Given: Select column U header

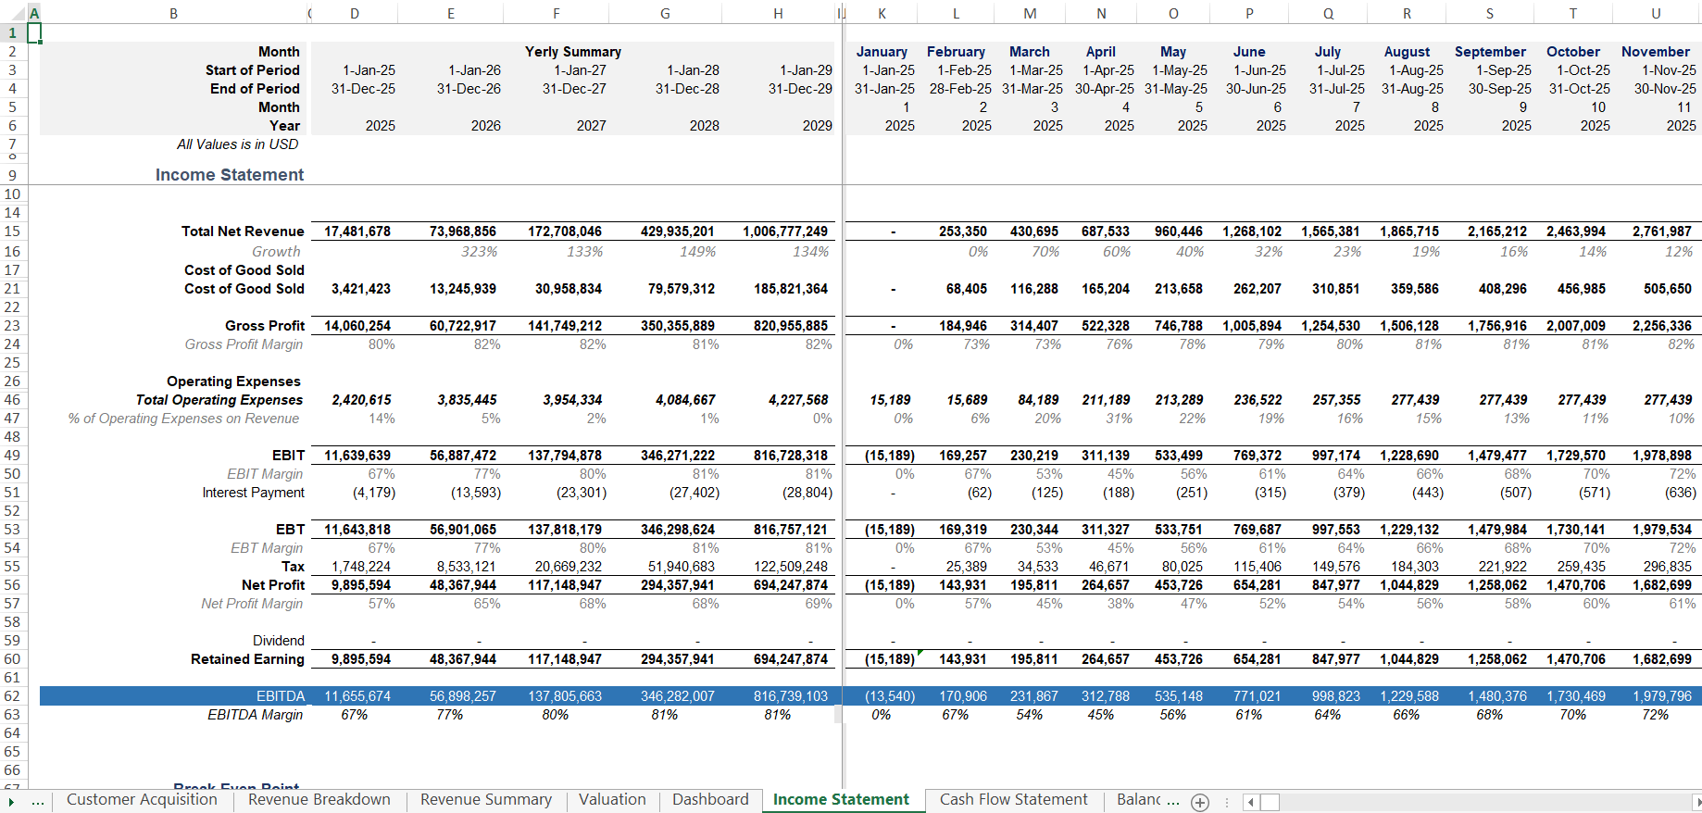Looking at the screenshot, I should (1656, 14).
